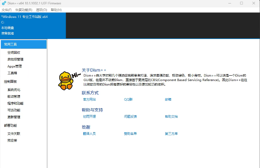260x168 pixels.
Task: Open 驱动管理 in the sidebar
Action: point(14,96)
